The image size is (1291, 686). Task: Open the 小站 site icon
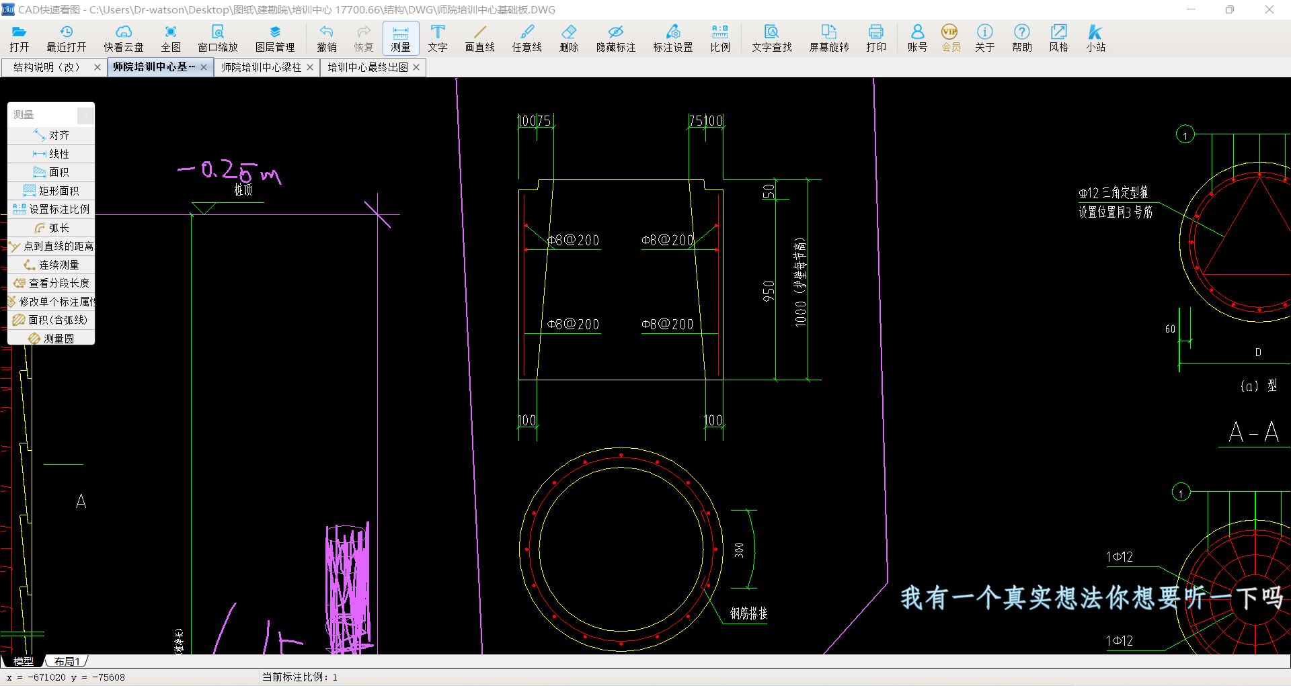[1096, 38]
